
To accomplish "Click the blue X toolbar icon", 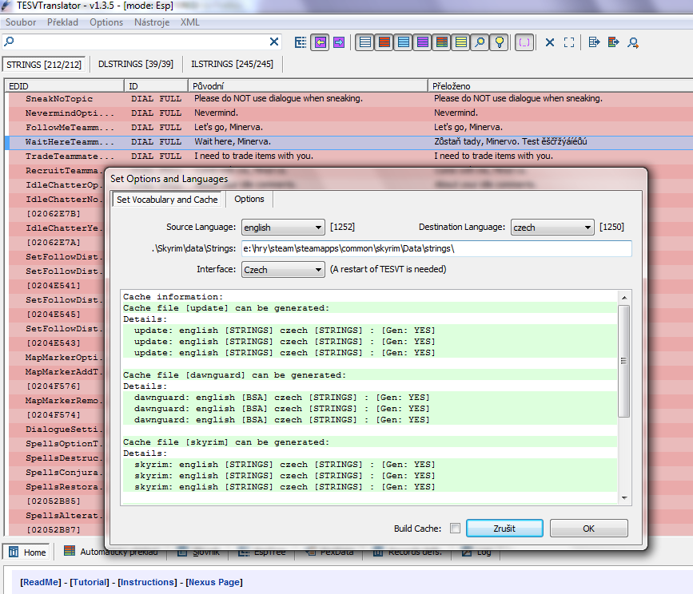I will pyautogui.click(x=550, y=42).
